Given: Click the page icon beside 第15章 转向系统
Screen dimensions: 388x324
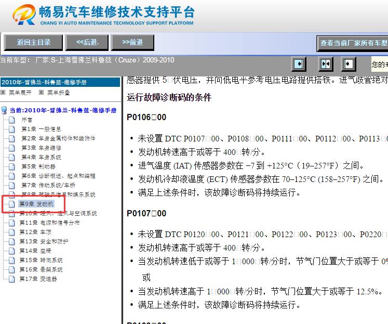Looking at the screenshot, I should click(11, 260).
